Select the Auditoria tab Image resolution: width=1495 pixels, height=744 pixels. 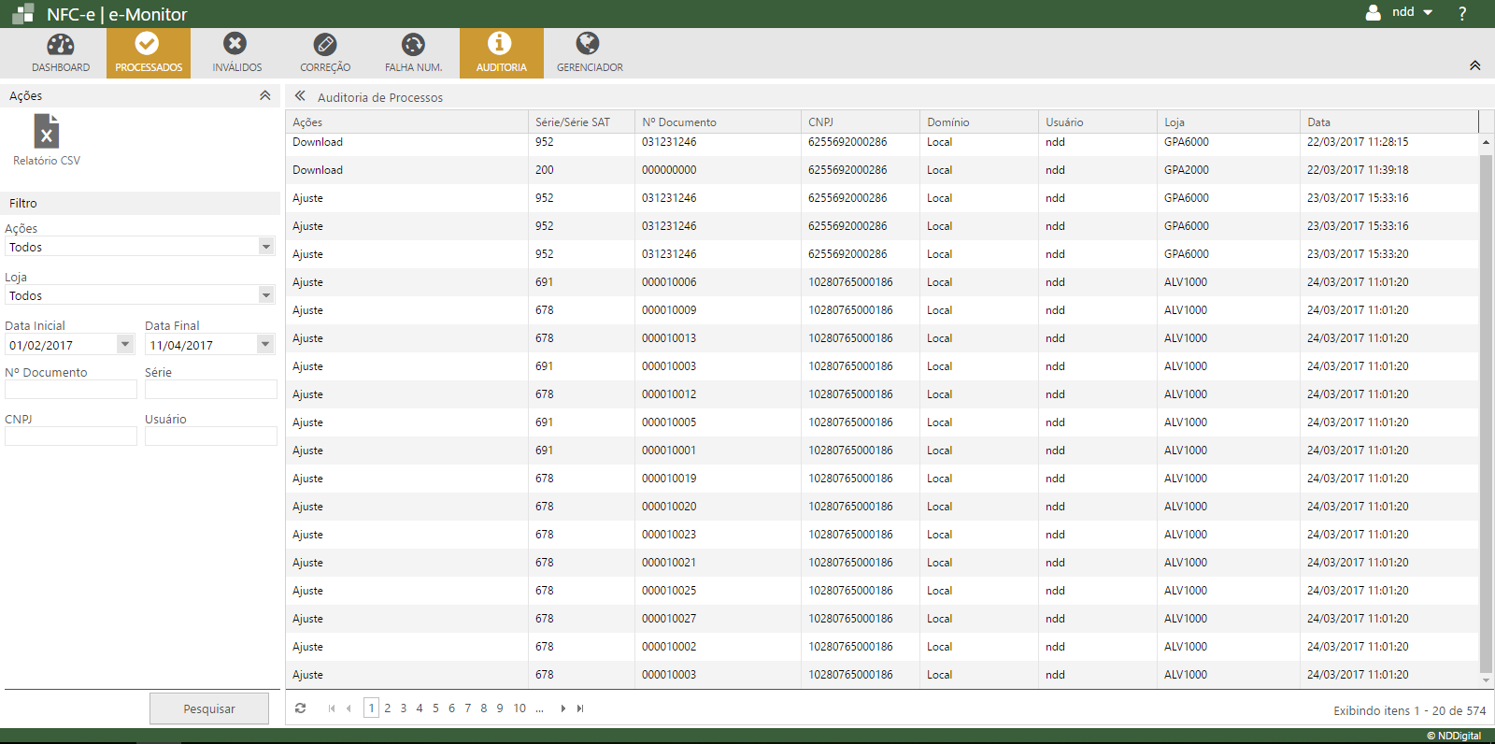(x=501, y=53)
